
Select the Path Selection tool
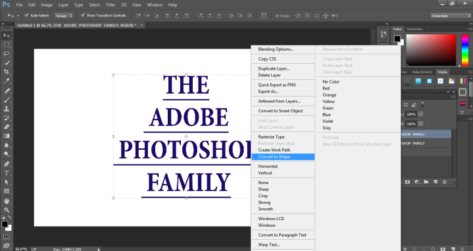click(x=7, y=182)
